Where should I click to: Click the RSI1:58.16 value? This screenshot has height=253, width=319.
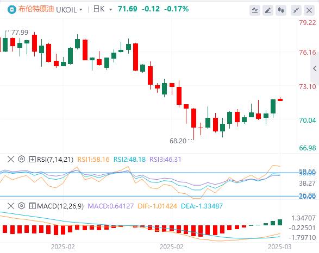93,160
